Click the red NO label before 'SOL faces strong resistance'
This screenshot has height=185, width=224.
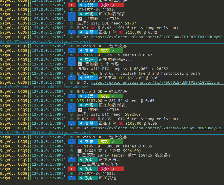[x=93, y=28]
